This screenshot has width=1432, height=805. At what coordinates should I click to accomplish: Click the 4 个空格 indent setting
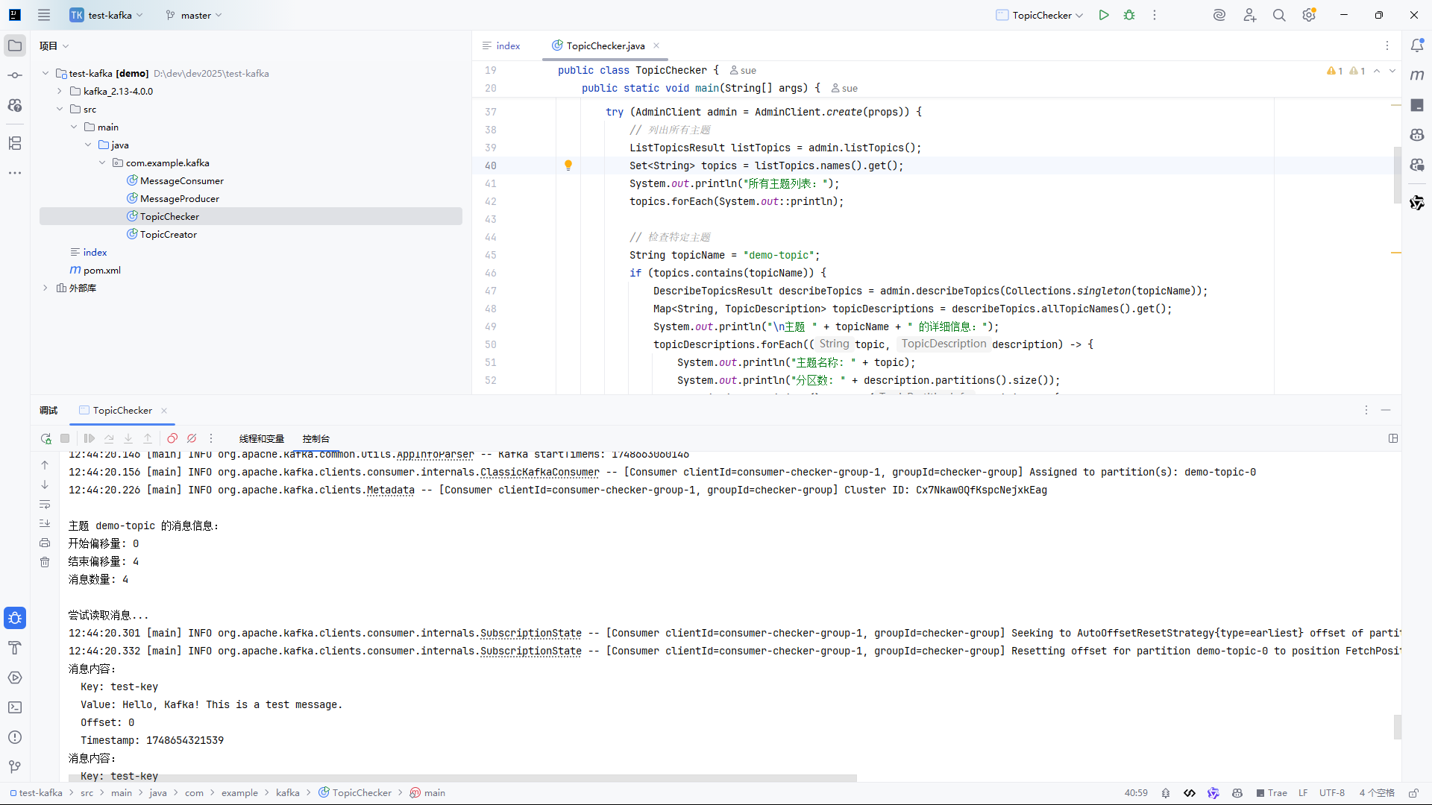point(1377,793)
